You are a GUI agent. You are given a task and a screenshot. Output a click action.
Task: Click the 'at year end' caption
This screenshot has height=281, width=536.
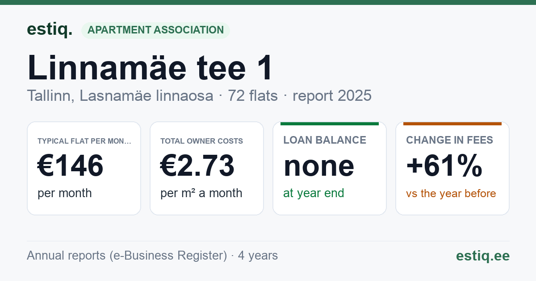point(314,193)
